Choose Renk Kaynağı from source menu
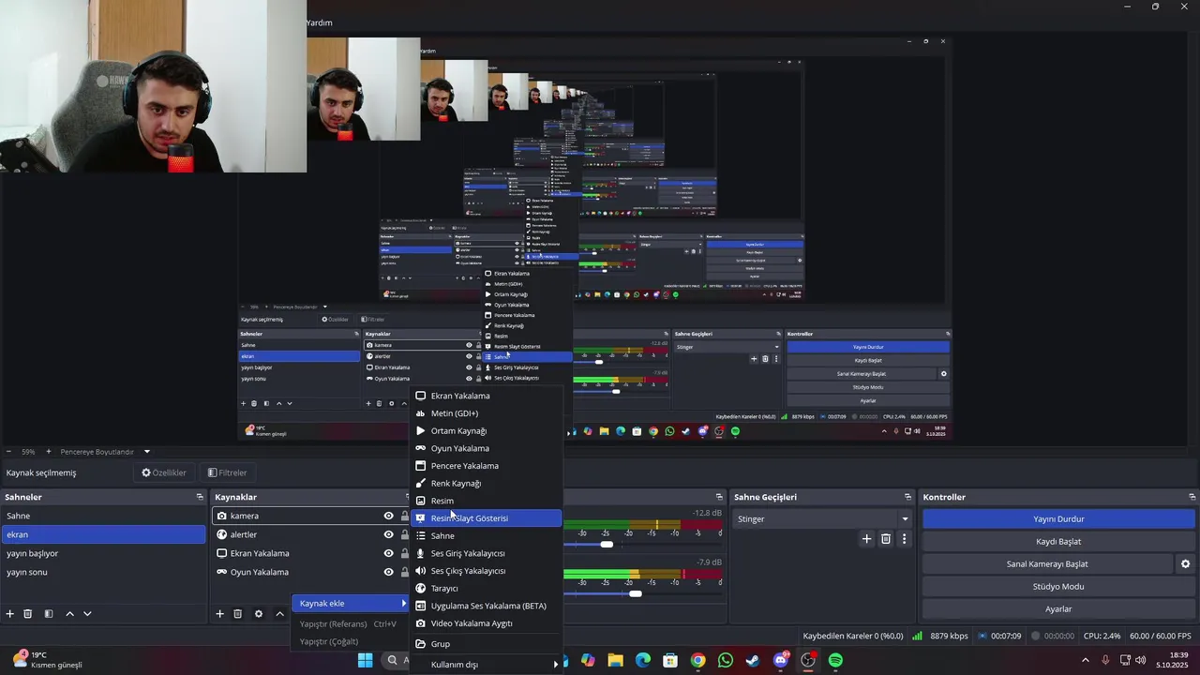 pyautogui.click(x=487, y=484)
